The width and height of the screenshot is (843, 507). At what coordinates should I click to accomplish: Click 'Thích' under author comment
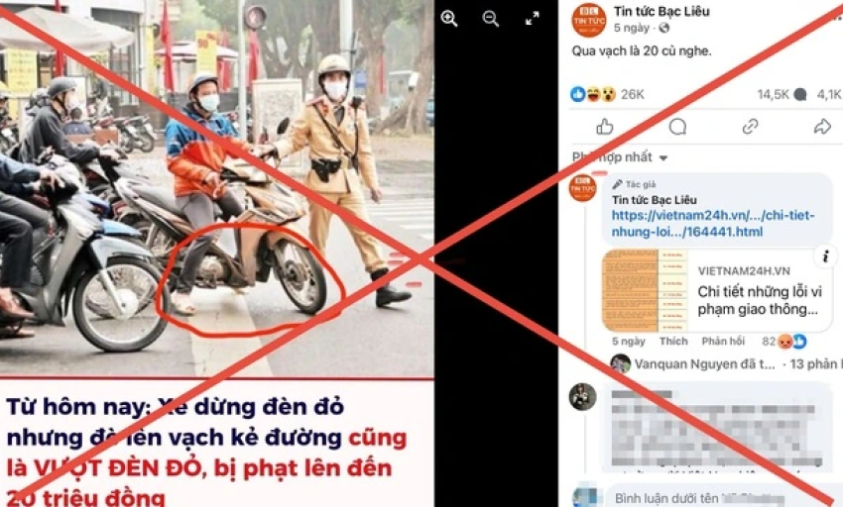(673, 341)
